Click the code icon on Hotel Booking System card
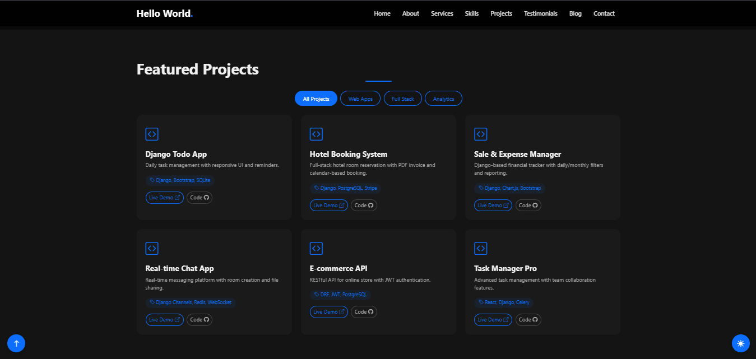Screen dimensions: 756x359 coord(316,134)
